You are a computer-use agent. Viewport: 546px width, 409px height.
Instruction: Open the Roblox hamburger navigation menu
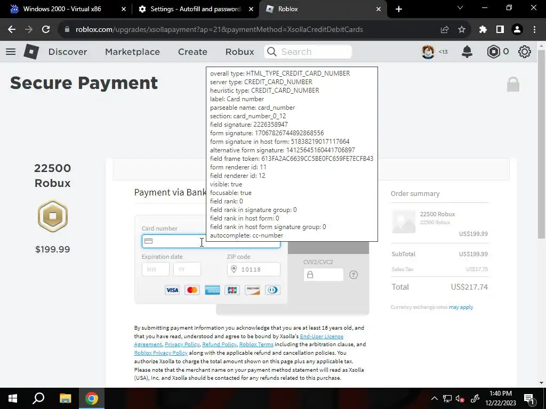click(x=11, y=52)
